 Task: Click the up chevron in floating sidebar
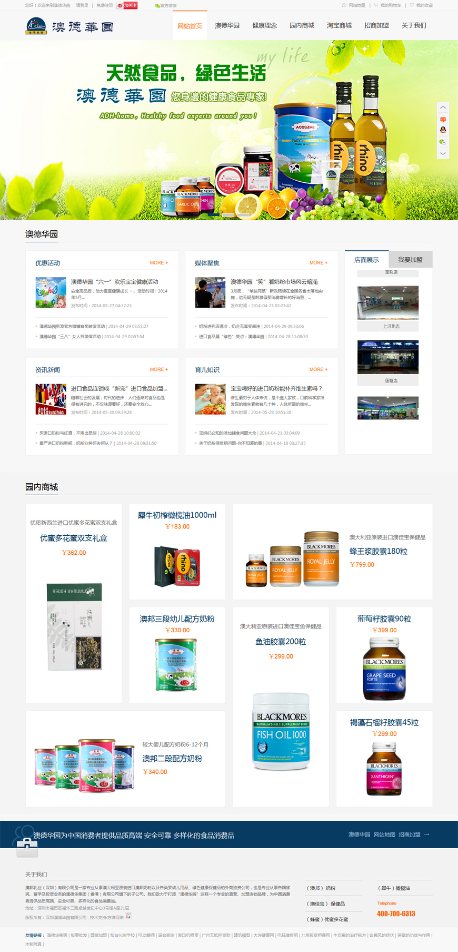pyautogui.click(x=443, y=107)
